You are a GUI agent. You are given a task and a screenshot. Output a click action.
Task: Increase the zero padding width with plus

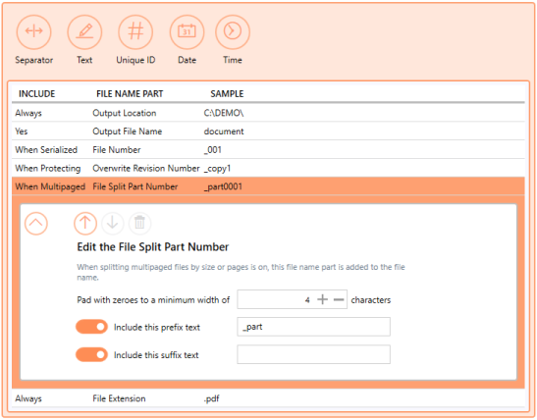[322, 300]
